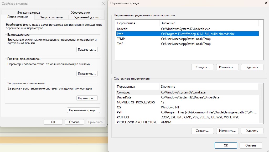Open the Имя компьютера tab
Viewport: 269px width, 152px height.
(28, 12)
